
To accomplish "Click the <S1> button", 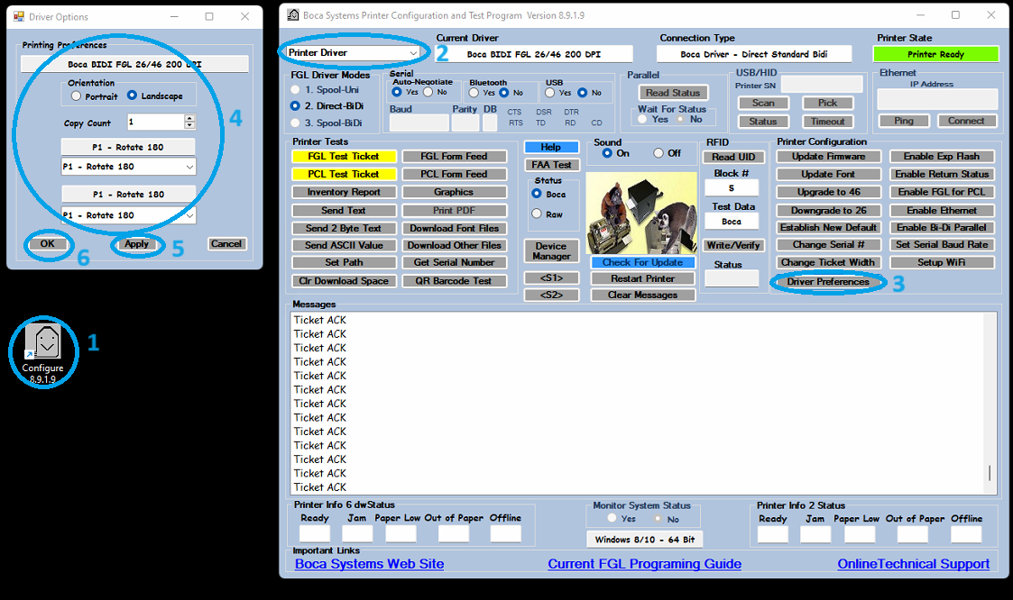I will coord(551,278).
